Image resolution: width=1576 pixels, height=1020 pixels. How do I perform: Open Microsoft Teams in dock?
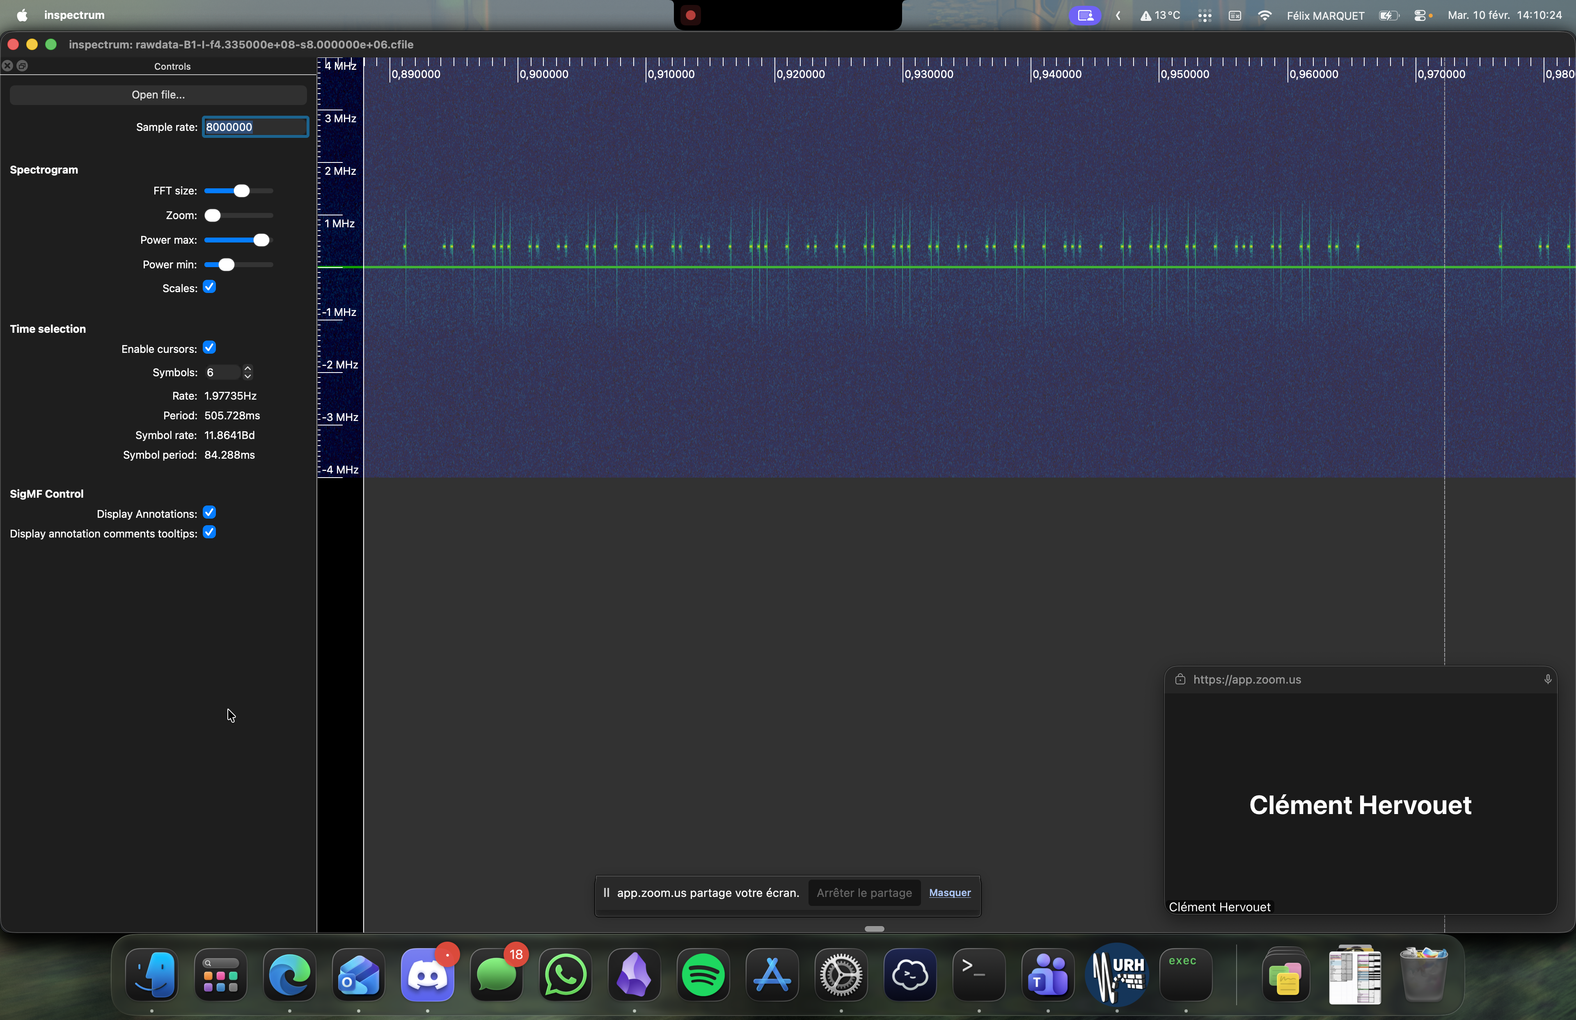[1047, 975]
